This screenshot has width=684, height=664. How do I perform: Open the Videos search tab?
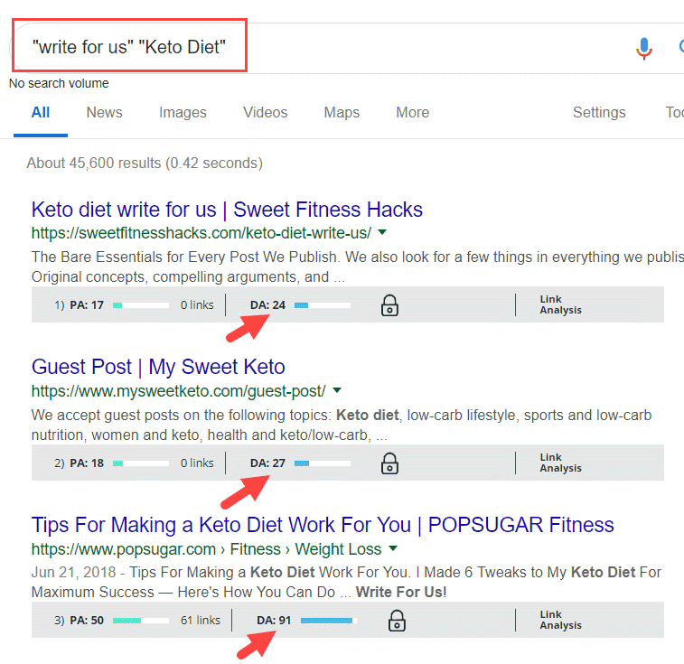265,113
